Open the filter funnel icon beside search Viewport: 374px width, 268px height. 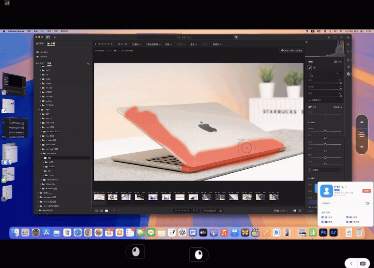(236, 37)
